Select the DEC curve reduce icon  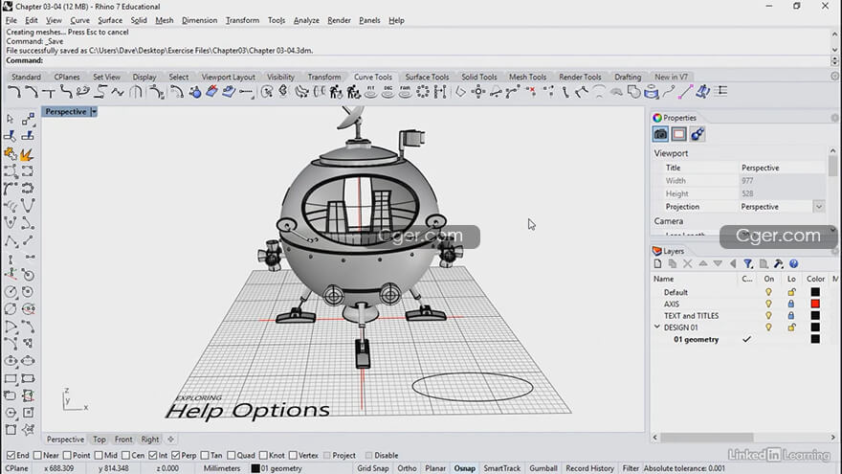click(x=388, y=92)
